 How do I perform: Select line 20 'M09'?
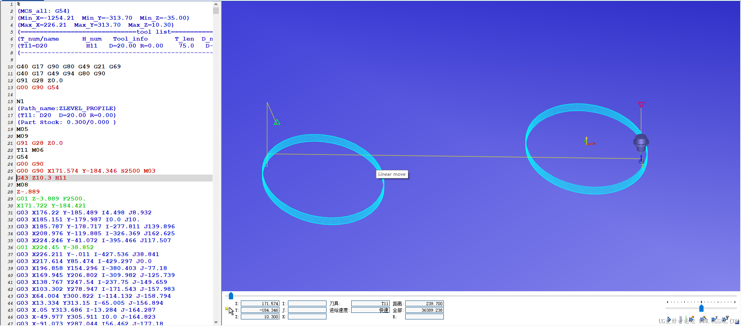click(x=22, y=136)
